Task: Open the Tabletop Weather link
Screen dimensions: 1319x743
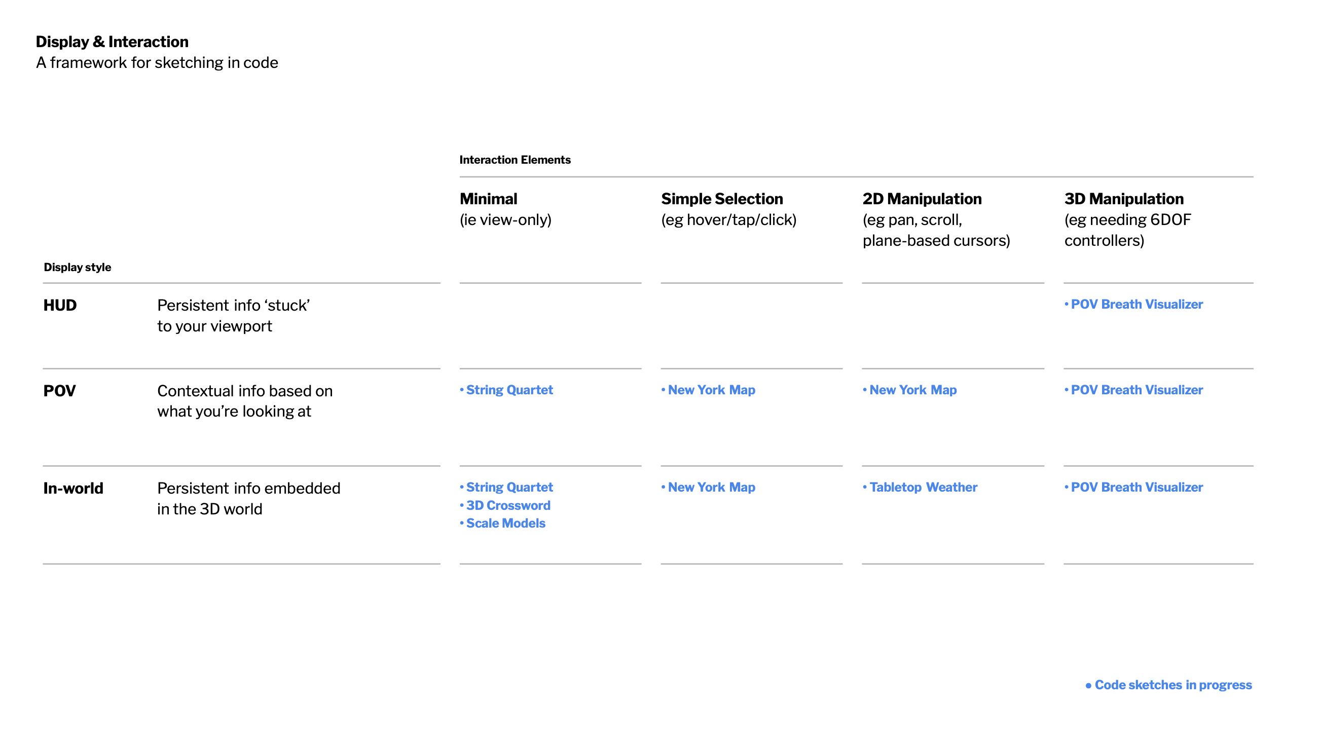Action: (x=923, y=488)
